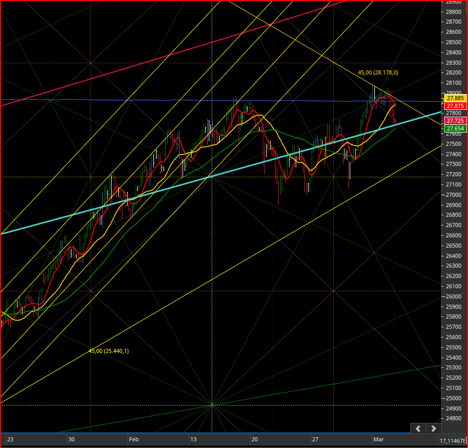468x448 pixels.
Task: Click the 17,114678 value in the corner
Action: coord(453,440)
